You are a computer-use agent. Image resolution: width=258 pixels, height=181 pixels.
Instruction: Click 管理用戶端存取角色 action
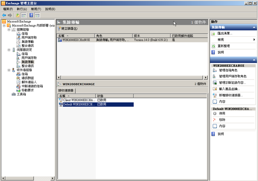coord(233,76)
